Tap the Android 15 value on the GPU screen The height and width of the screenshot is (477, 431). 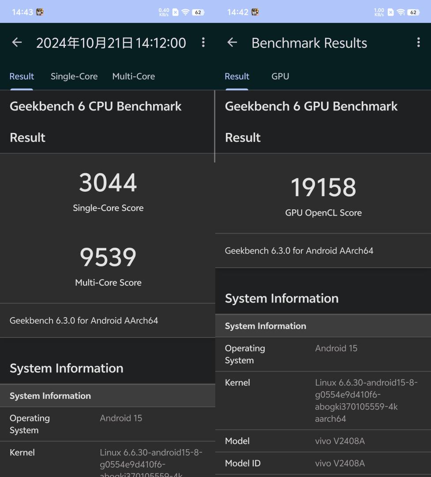(x=336, y=348)
